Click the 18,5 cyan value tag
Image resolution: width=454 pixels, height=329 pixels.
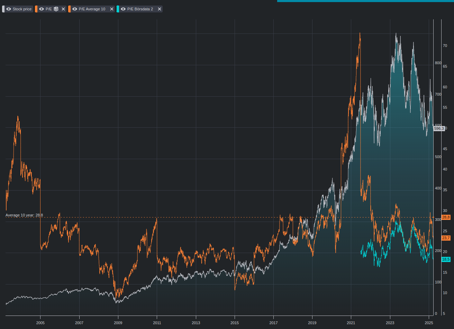tap(446, 260)
